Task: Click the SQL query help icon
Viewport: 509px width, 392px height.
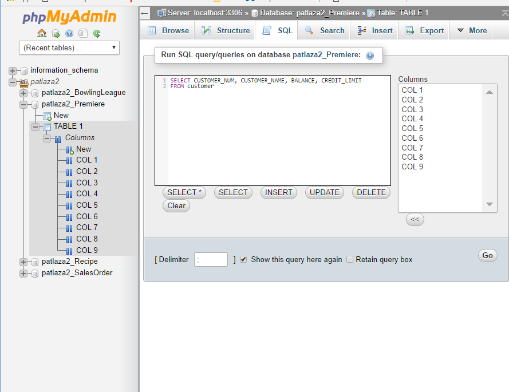Action: [x=370, y=56]
